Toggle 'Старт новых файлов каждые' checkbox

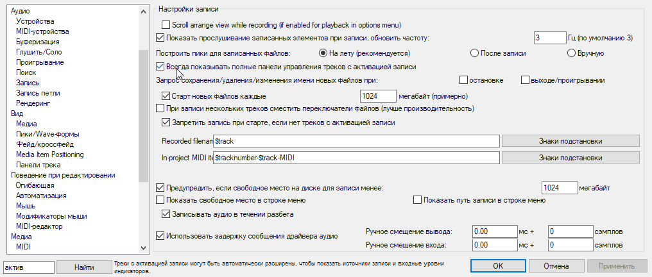coord(166,96)
